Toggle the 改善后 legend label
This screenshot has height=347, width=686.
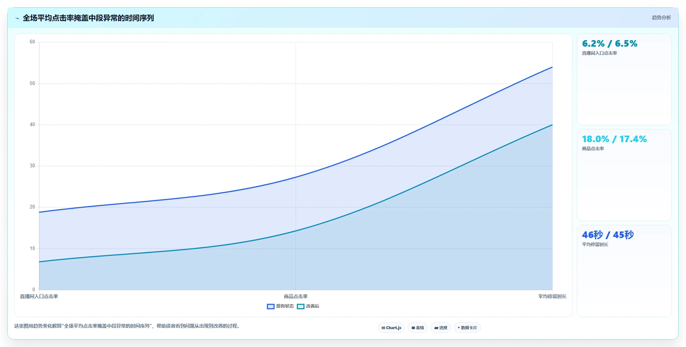[x=312, y=306]
